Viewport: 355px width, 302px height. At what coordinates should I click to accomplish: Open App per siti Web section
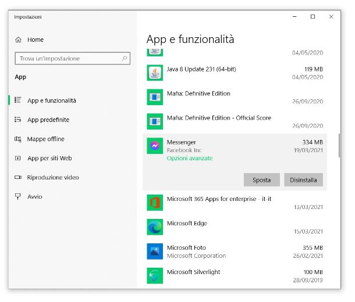49,159
